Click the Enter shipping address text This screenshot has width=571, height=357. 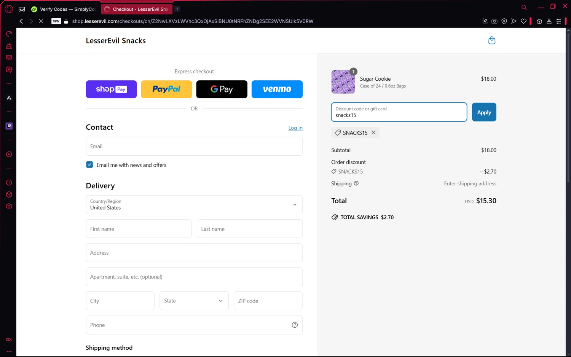(x=470, y=183)
